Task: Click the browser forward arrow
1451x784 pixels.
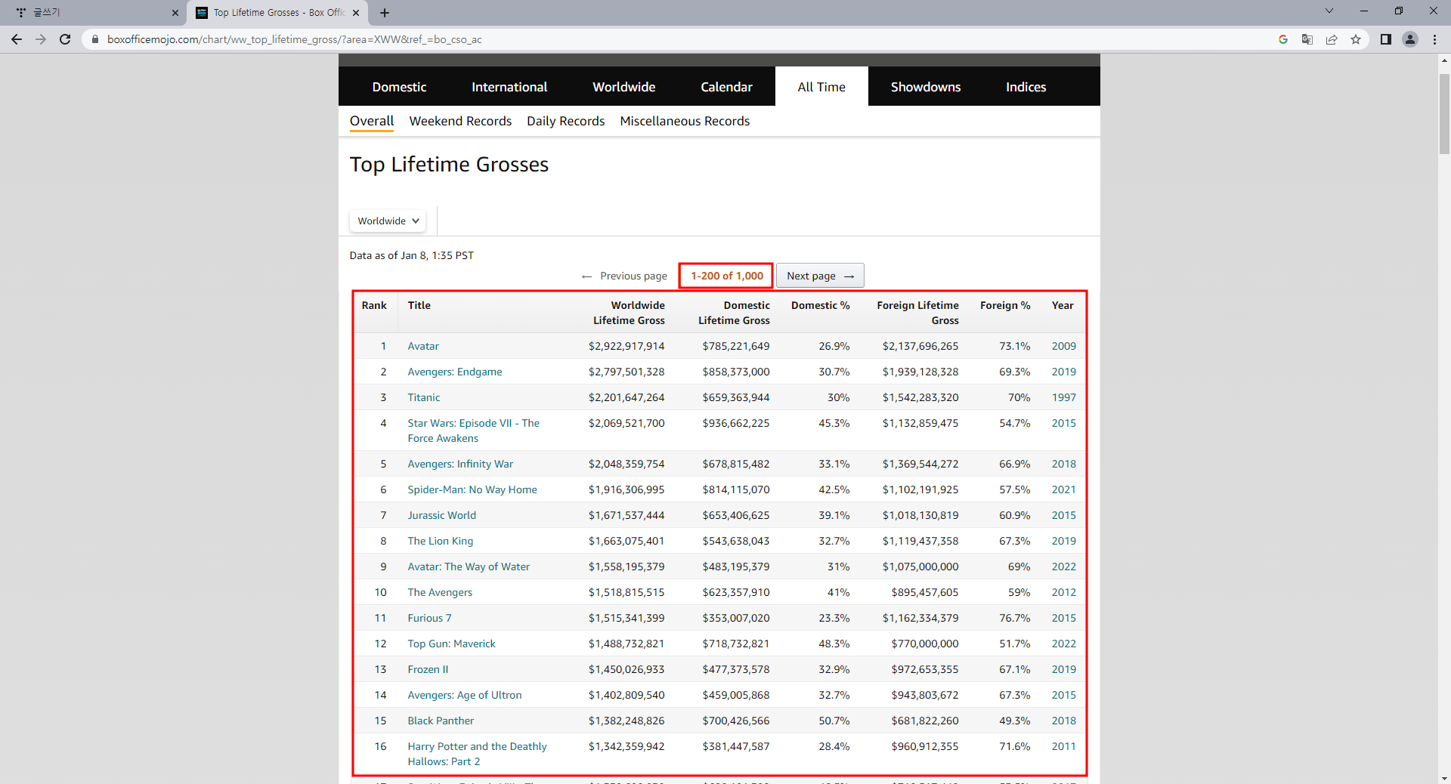Action: tap(41, 39)
